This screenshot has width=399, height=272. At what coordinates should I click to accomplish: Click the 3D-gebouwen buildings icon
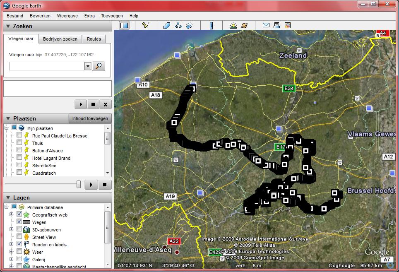coord(26,229)
